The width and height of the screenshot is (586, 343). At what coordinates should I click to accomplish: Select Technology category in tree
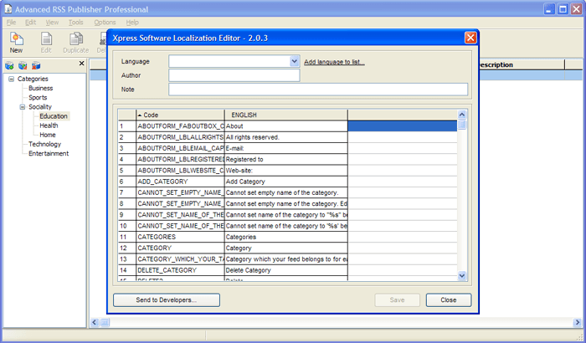point(44,144)
